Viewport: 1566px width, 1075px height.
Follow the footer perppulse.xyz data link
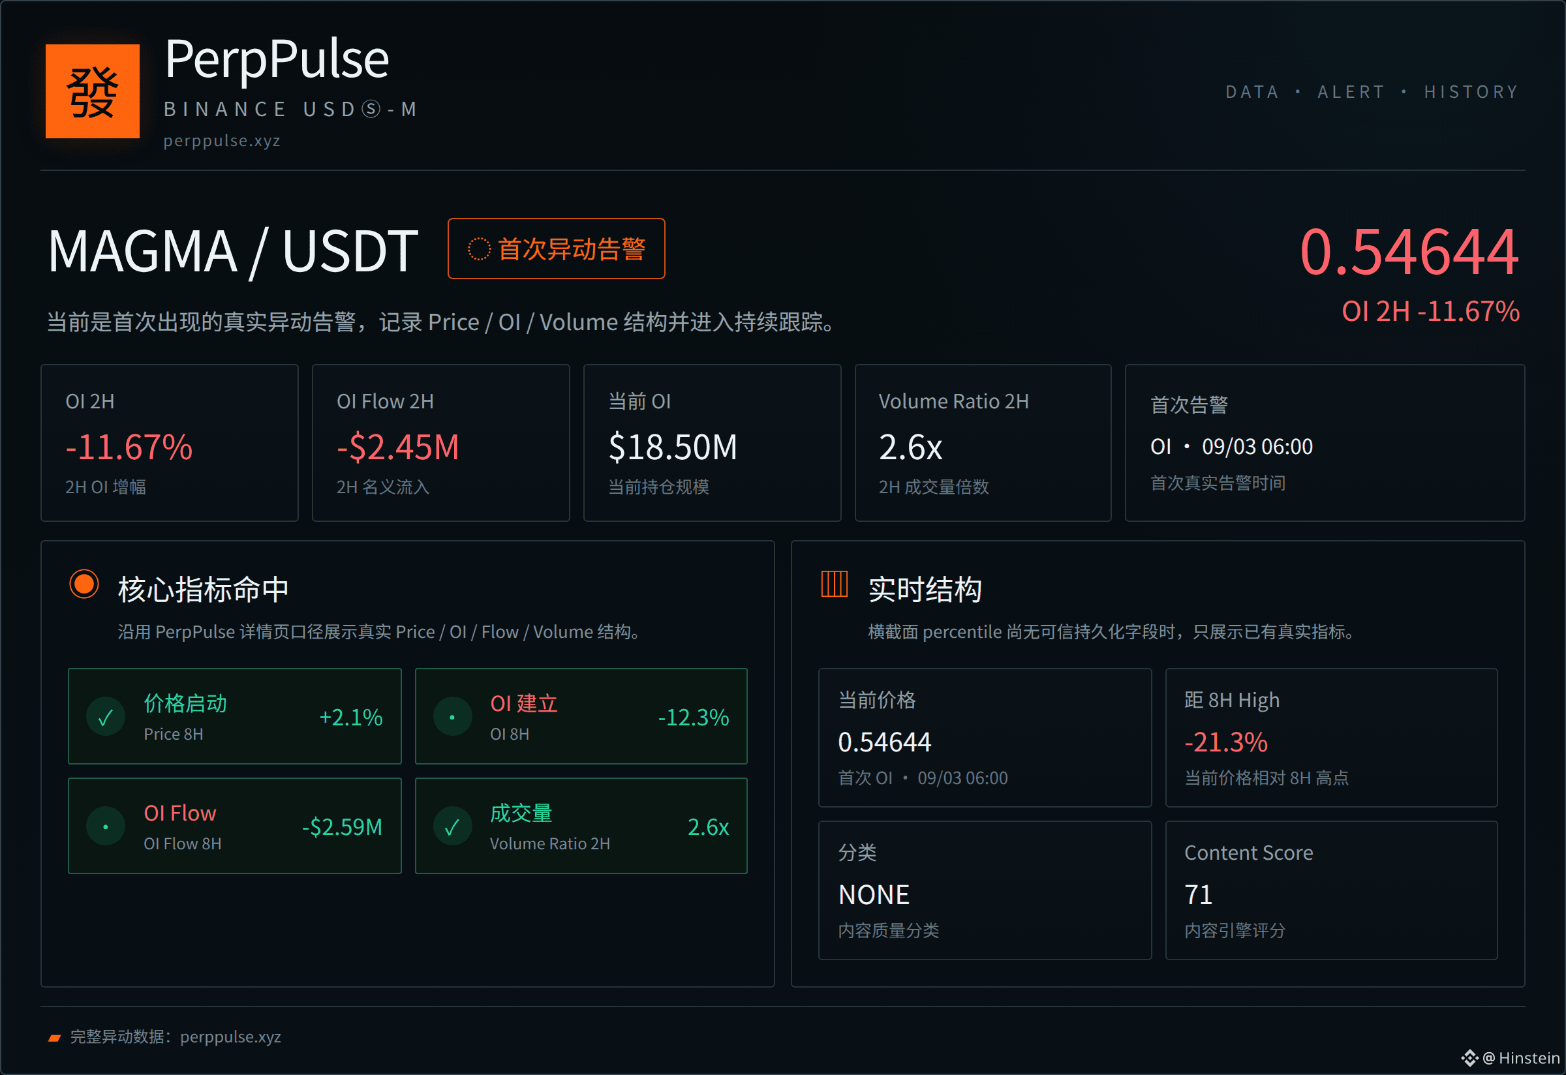230,1037
